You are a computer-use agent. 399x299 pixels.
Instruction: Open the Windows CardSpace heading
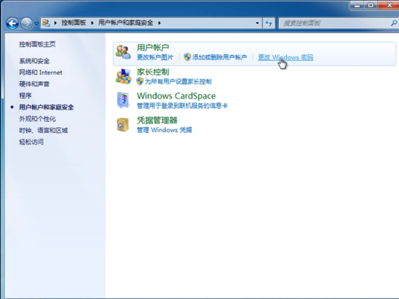pos(176,96)
